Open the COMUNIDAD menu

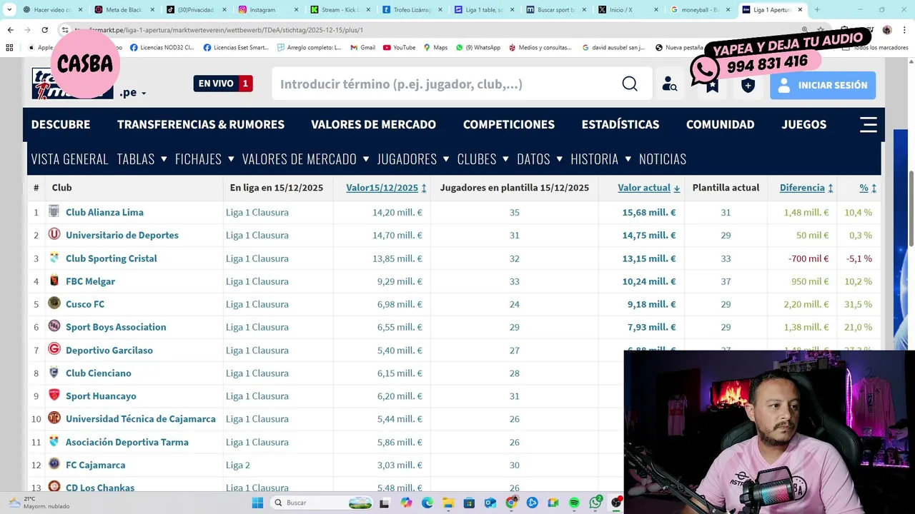tap(720, 124)
